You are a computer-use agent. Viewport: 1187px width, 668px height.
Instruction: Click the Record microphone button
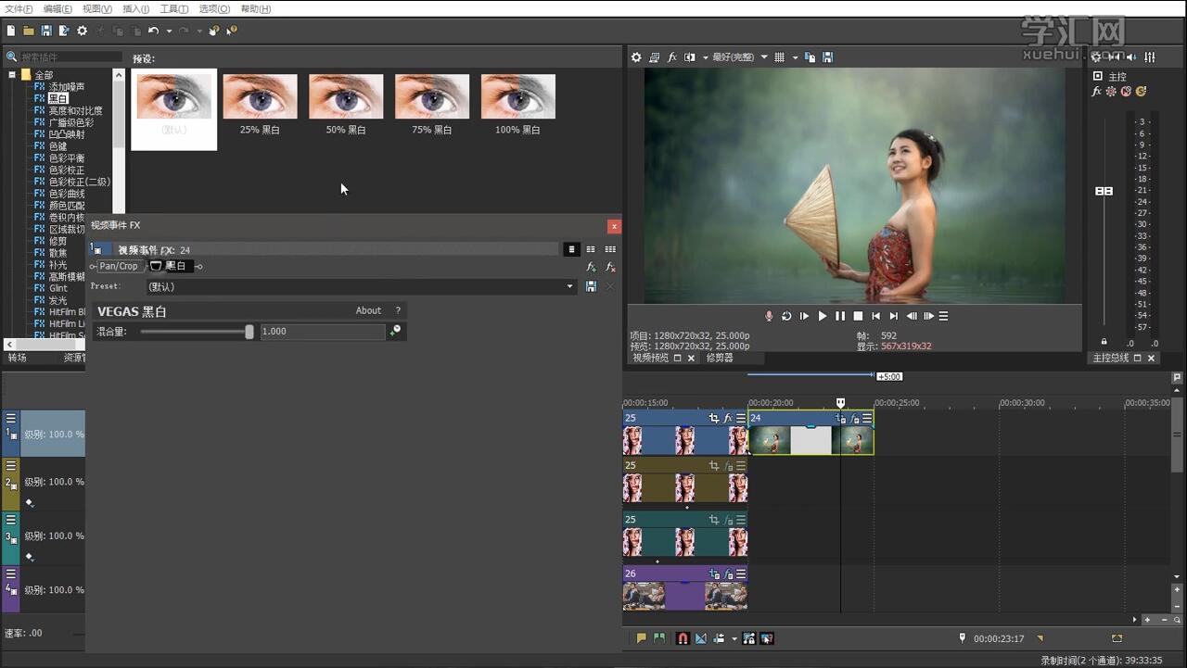[769, 316]
